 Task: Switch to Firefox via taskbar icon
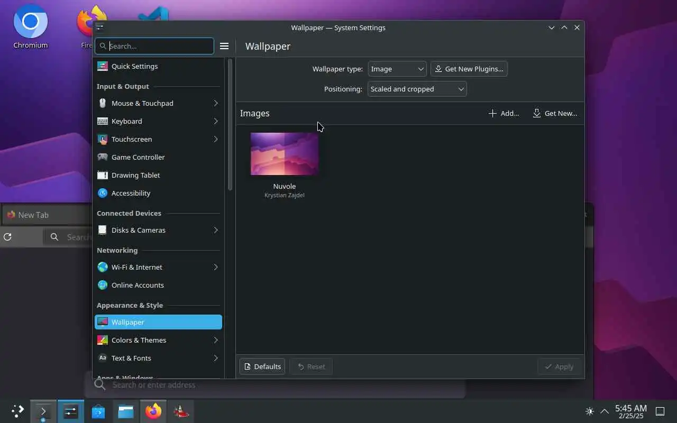pyautogui.click(x=153, y=411)
